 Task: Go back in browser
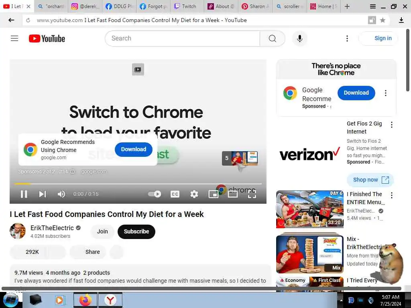pos(11,20)
